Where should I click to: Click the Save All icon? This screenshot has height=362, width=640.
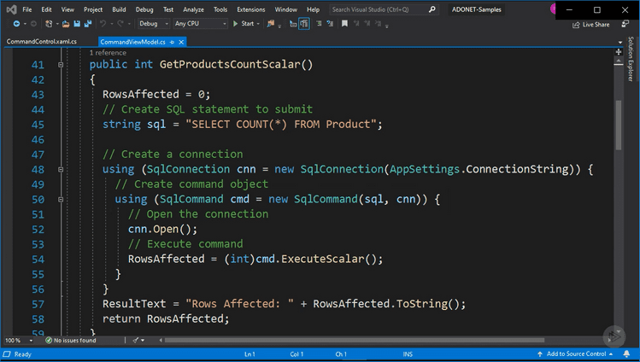click(x=87, y=24)
